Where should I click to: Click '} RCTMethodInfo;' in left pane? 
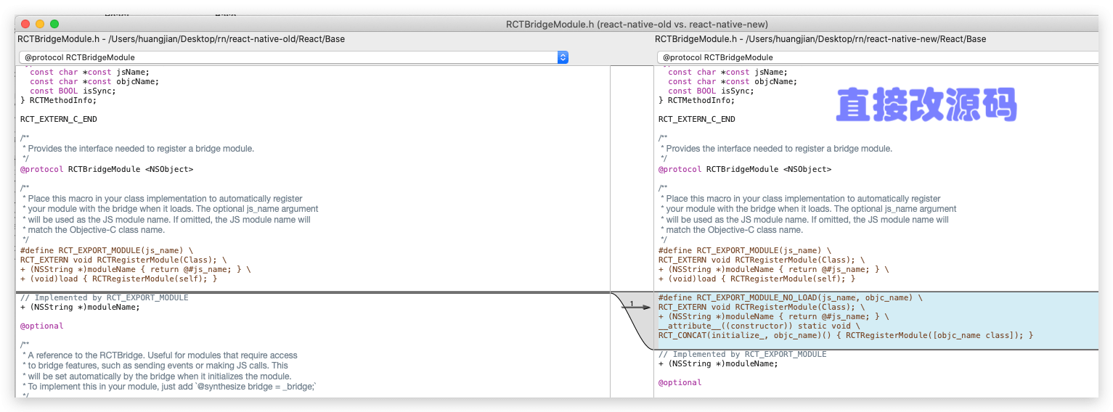pos(58,100)
